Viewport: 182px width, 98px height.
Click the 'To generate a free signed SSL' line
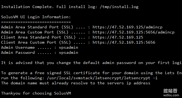click(91, 73)
